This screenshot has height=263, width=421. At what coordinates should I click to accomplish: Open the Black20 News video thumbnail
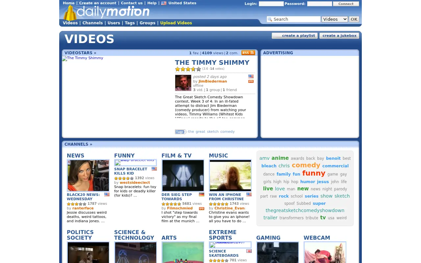point(88,176)
